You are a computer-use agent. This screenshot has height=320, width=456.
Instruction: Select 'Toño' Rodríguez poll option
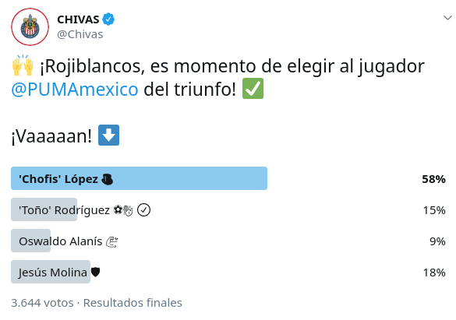[228, 209]
